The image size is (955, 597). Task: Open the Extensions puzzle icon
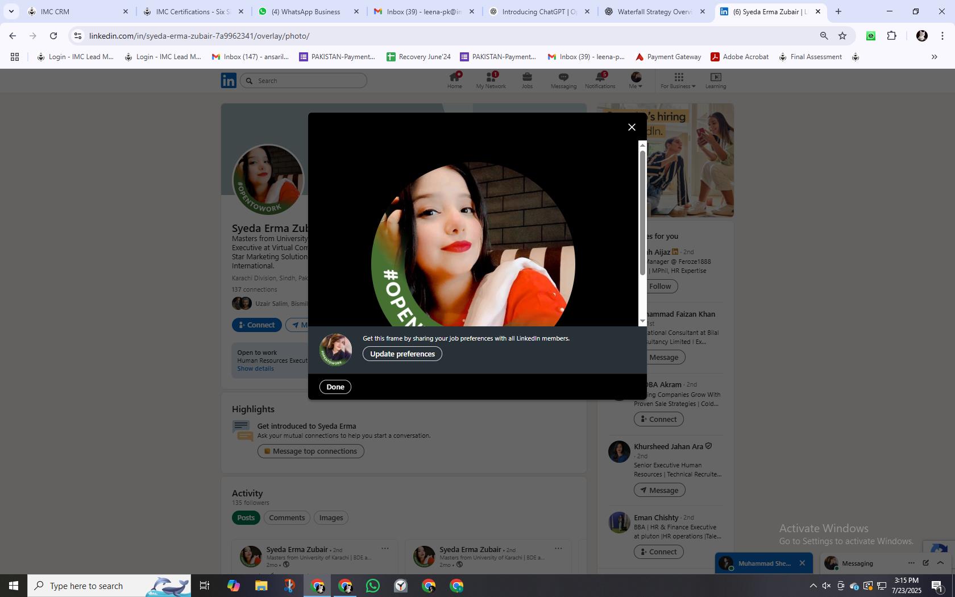892,36
